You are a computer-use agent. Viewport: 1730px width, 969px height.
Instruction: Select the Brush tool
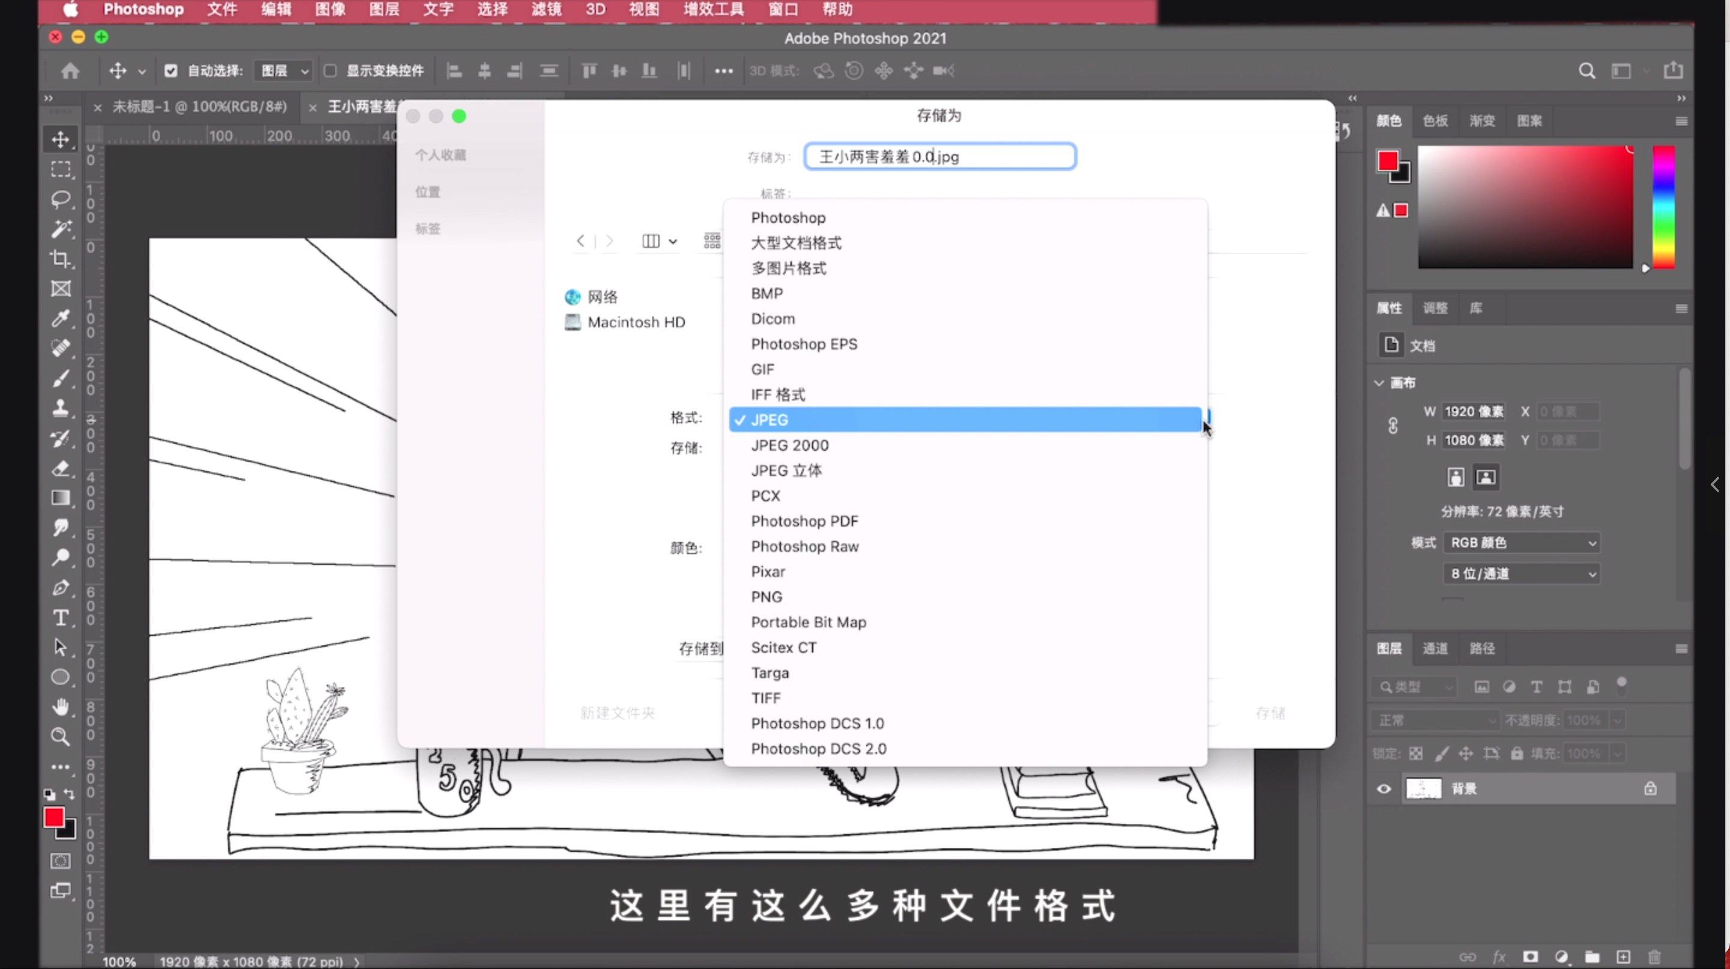pyautogui.click(x=61, y=378)
